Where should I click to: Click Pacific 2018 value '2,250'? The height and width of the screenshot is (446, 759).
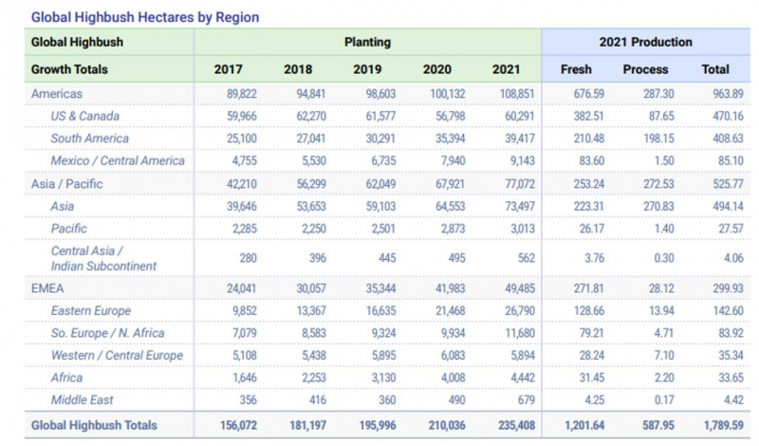coord(314,229)
